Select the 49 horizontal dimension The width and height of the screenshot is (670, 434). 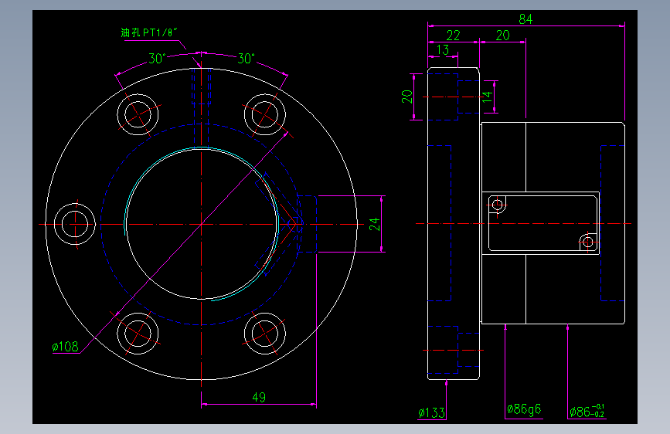pyautogui.click(x=259, y=397)
